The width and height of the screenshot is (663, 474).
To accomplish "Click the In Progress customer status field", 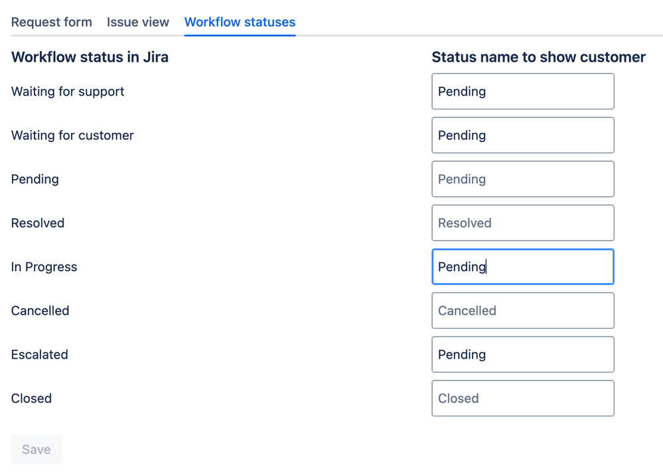I will click(522, 267).
